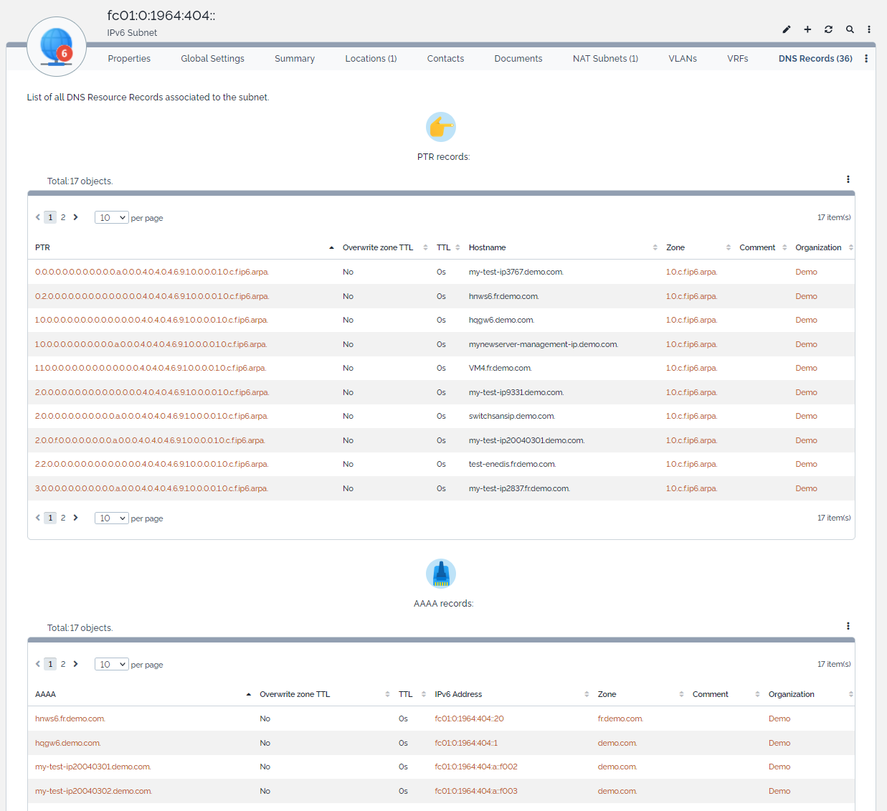887x811 pixels.
Task: Open AAAA records table options menu
Action: 848,626
